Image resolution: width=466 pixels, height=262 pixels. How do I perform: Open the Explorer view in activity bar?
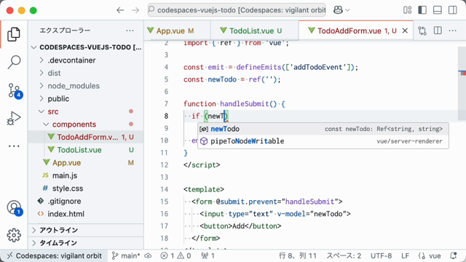pyautogui.click(x=14, y=34)
